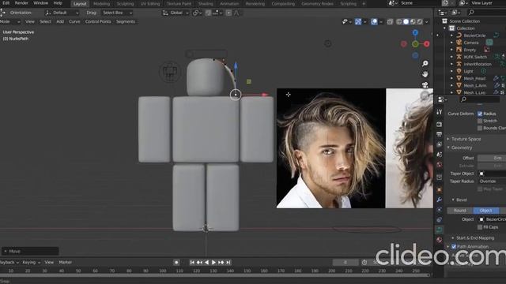Open the Taper Radius Override dropdown
The image size is (506, 284).
pyautogui.click(x=492, y=181)
